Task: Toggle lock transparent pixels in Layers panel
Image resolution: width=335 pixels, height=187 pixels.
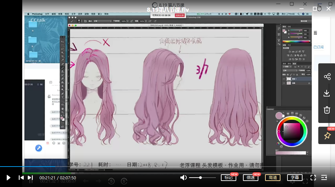Action: tap(288, 74)
